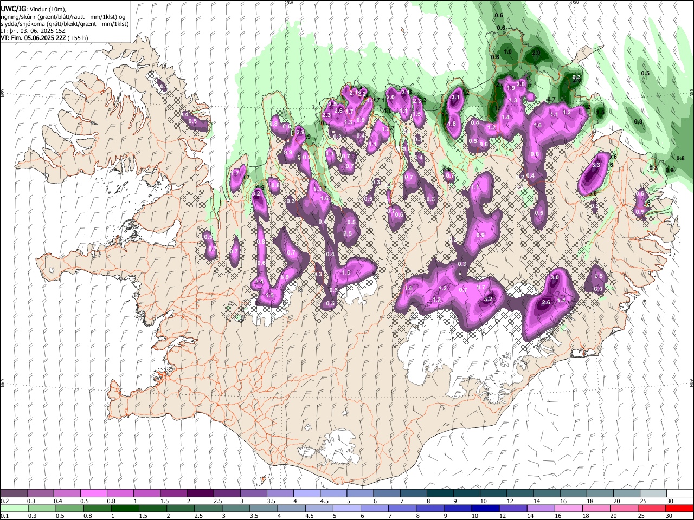Image resolution: width=694 pixels, height=520 pixels.
Task: Select the dark teal 8 swatch in top legend row
Action: pos(440,493)
